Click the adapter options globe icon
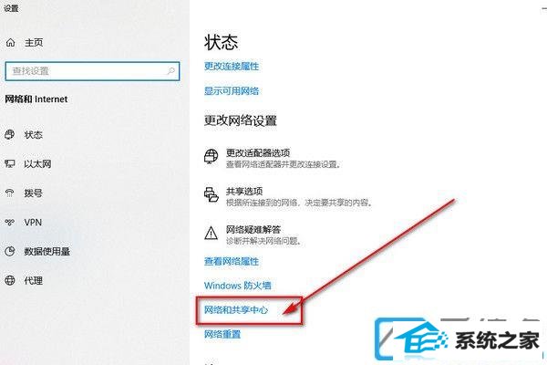This screenshot has width=547, height=365. pos(212,156)
